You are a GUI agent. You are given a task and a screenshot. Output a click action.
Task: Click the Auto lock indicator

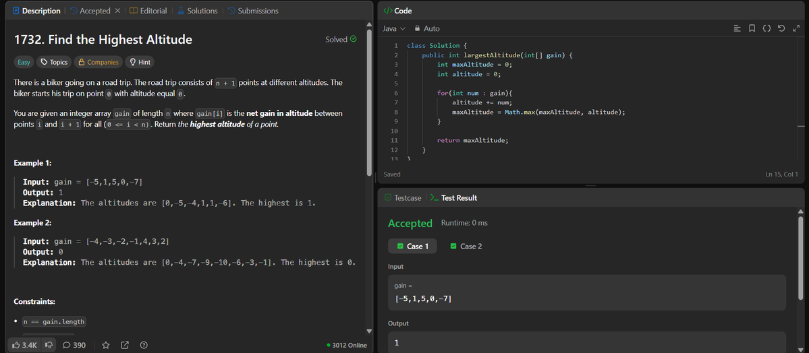pyautogui.click(x=428, y=28)
